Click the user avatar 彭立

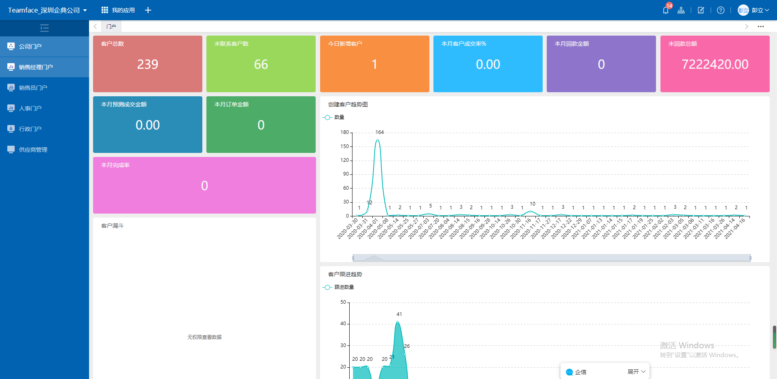[x=743, y=10]
